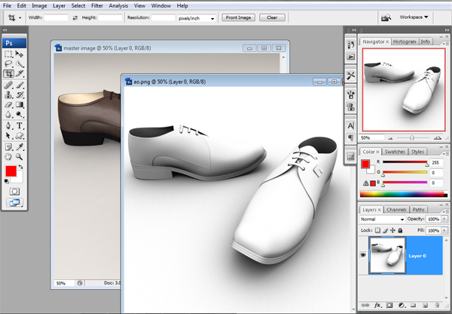This screenshot has width=452, height=314.
Task: Swap foreground and background colors
Action: tap(21, 167)
